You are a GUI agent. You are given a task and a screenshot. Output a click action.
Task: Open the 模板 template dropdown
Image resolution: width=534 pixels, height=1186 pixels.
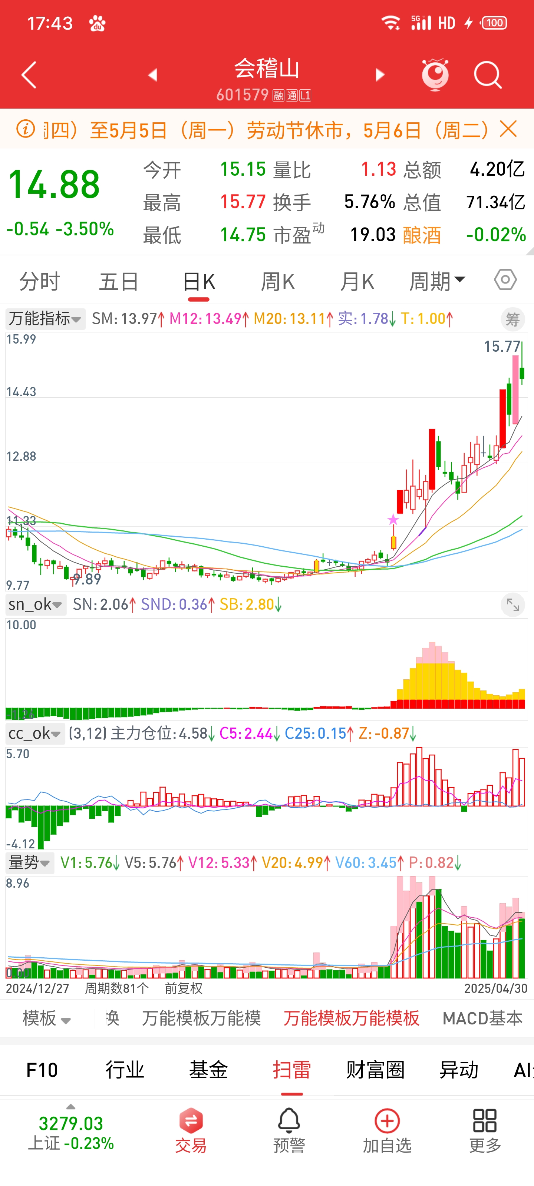coord(46,1018)
